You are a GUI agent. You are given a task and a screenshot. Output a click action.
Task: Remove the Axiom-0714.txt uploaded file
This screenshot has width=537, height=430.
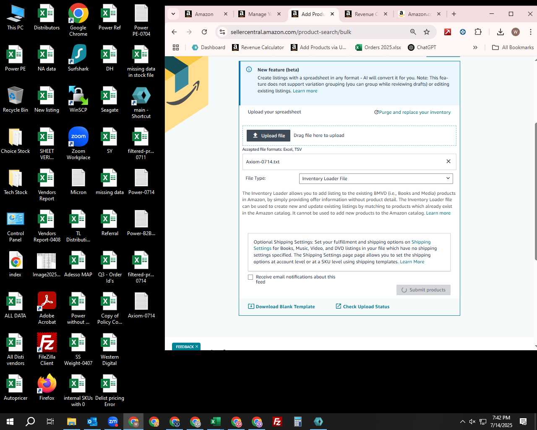448,161
